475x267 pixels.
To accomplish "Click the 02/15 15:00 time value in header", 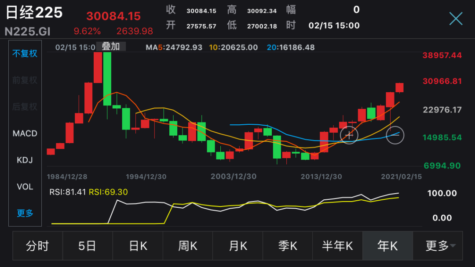I will click(x=334, y=25).
